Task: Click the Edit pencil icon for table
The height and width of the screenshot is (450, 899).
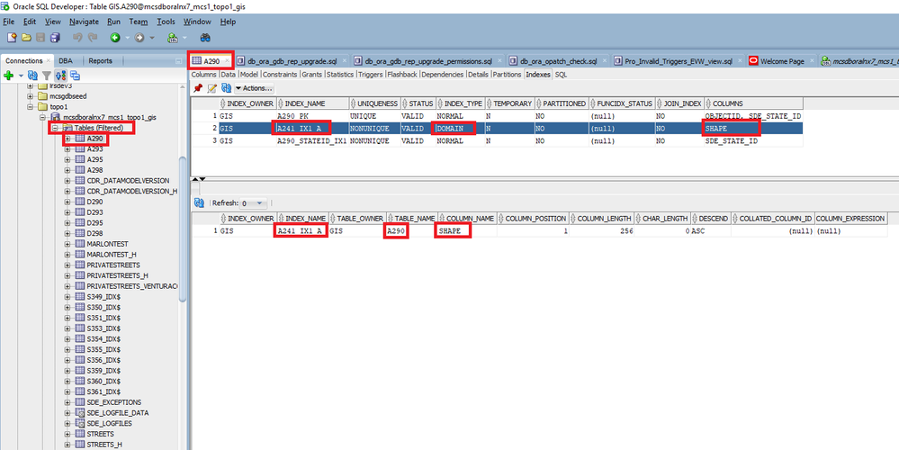Action: (x=211, y=88)
